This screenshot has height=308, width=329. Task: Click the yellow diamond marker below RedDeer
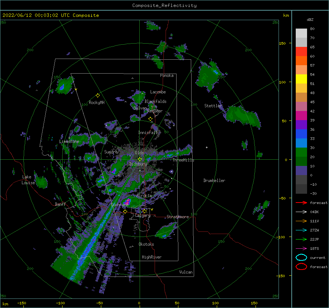point(151,119)
